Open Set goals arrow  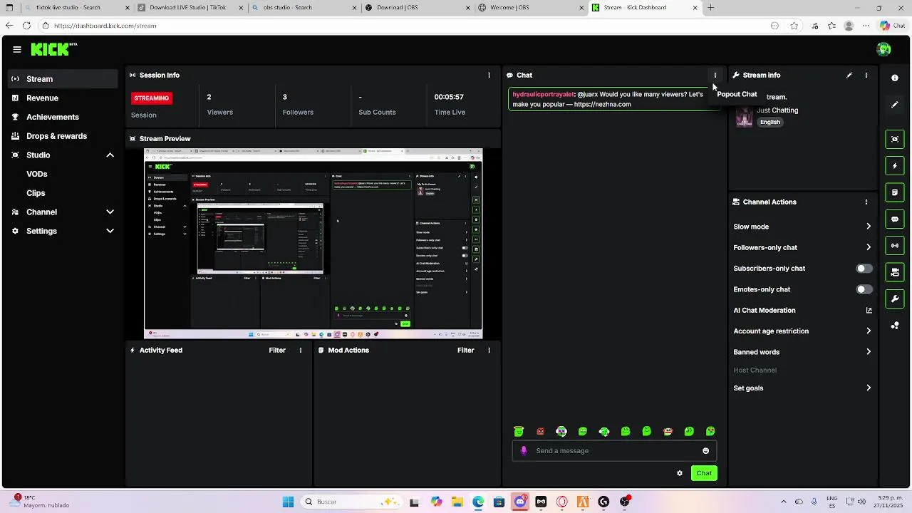869,388
